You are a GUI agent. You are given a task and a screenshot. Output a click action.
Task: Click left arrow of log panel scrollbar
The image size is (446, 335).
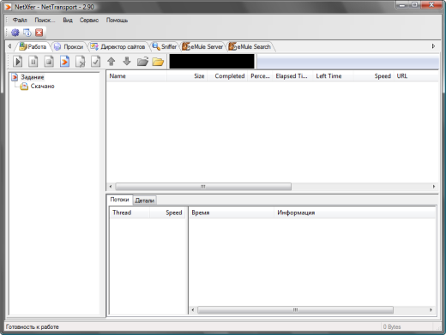click(x=193, y=310)
